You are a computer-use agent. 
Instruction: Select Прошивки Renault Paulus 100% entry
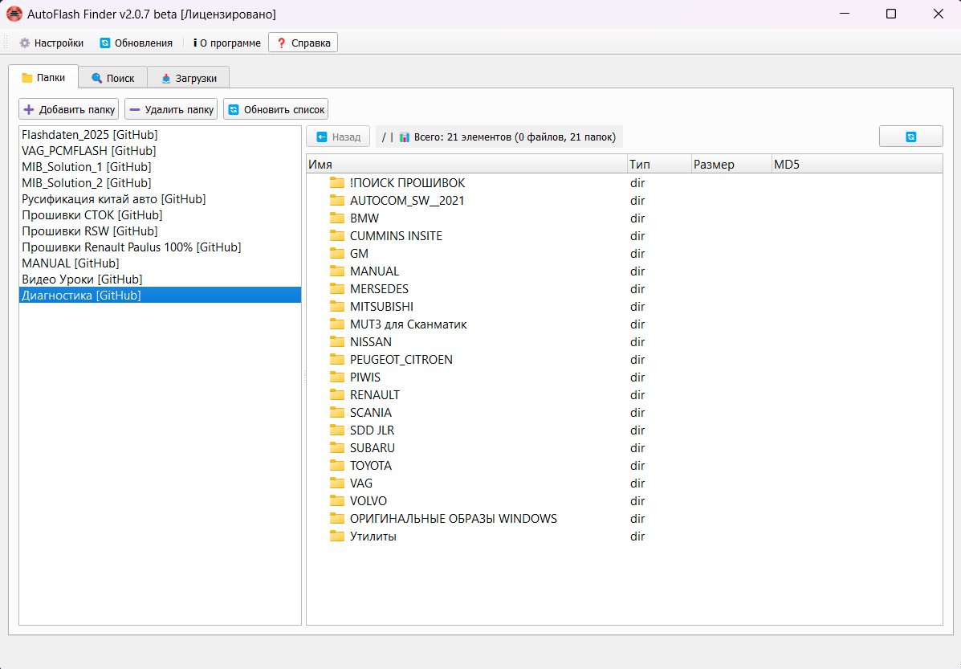click(132, 247)
